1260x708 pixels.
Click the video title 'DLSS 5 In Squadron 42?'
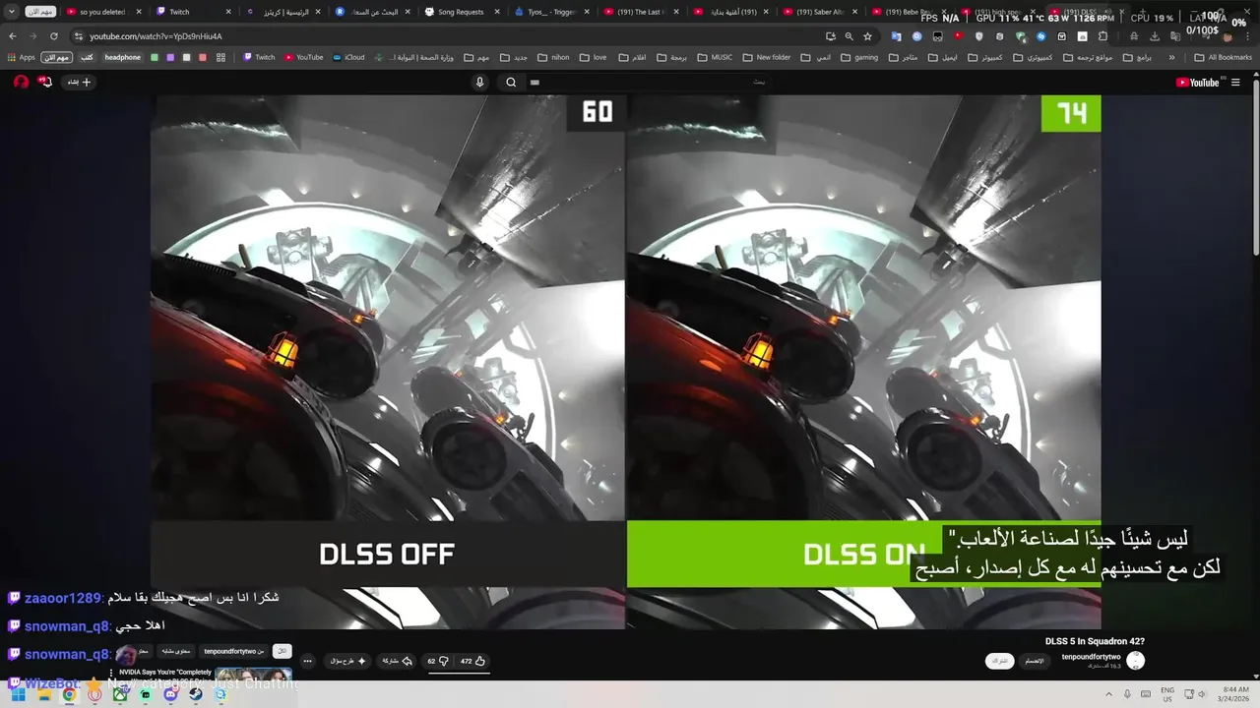click(1095, 641)
